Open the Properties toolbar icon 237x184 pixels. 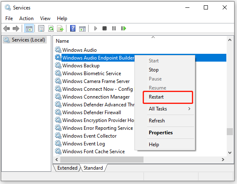pos(41,28)
